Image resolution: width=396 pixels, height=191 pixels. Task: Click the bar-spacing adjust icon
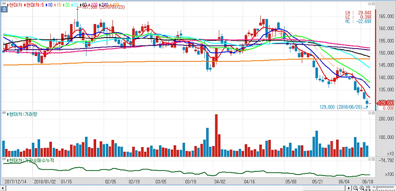click(368, 188)
